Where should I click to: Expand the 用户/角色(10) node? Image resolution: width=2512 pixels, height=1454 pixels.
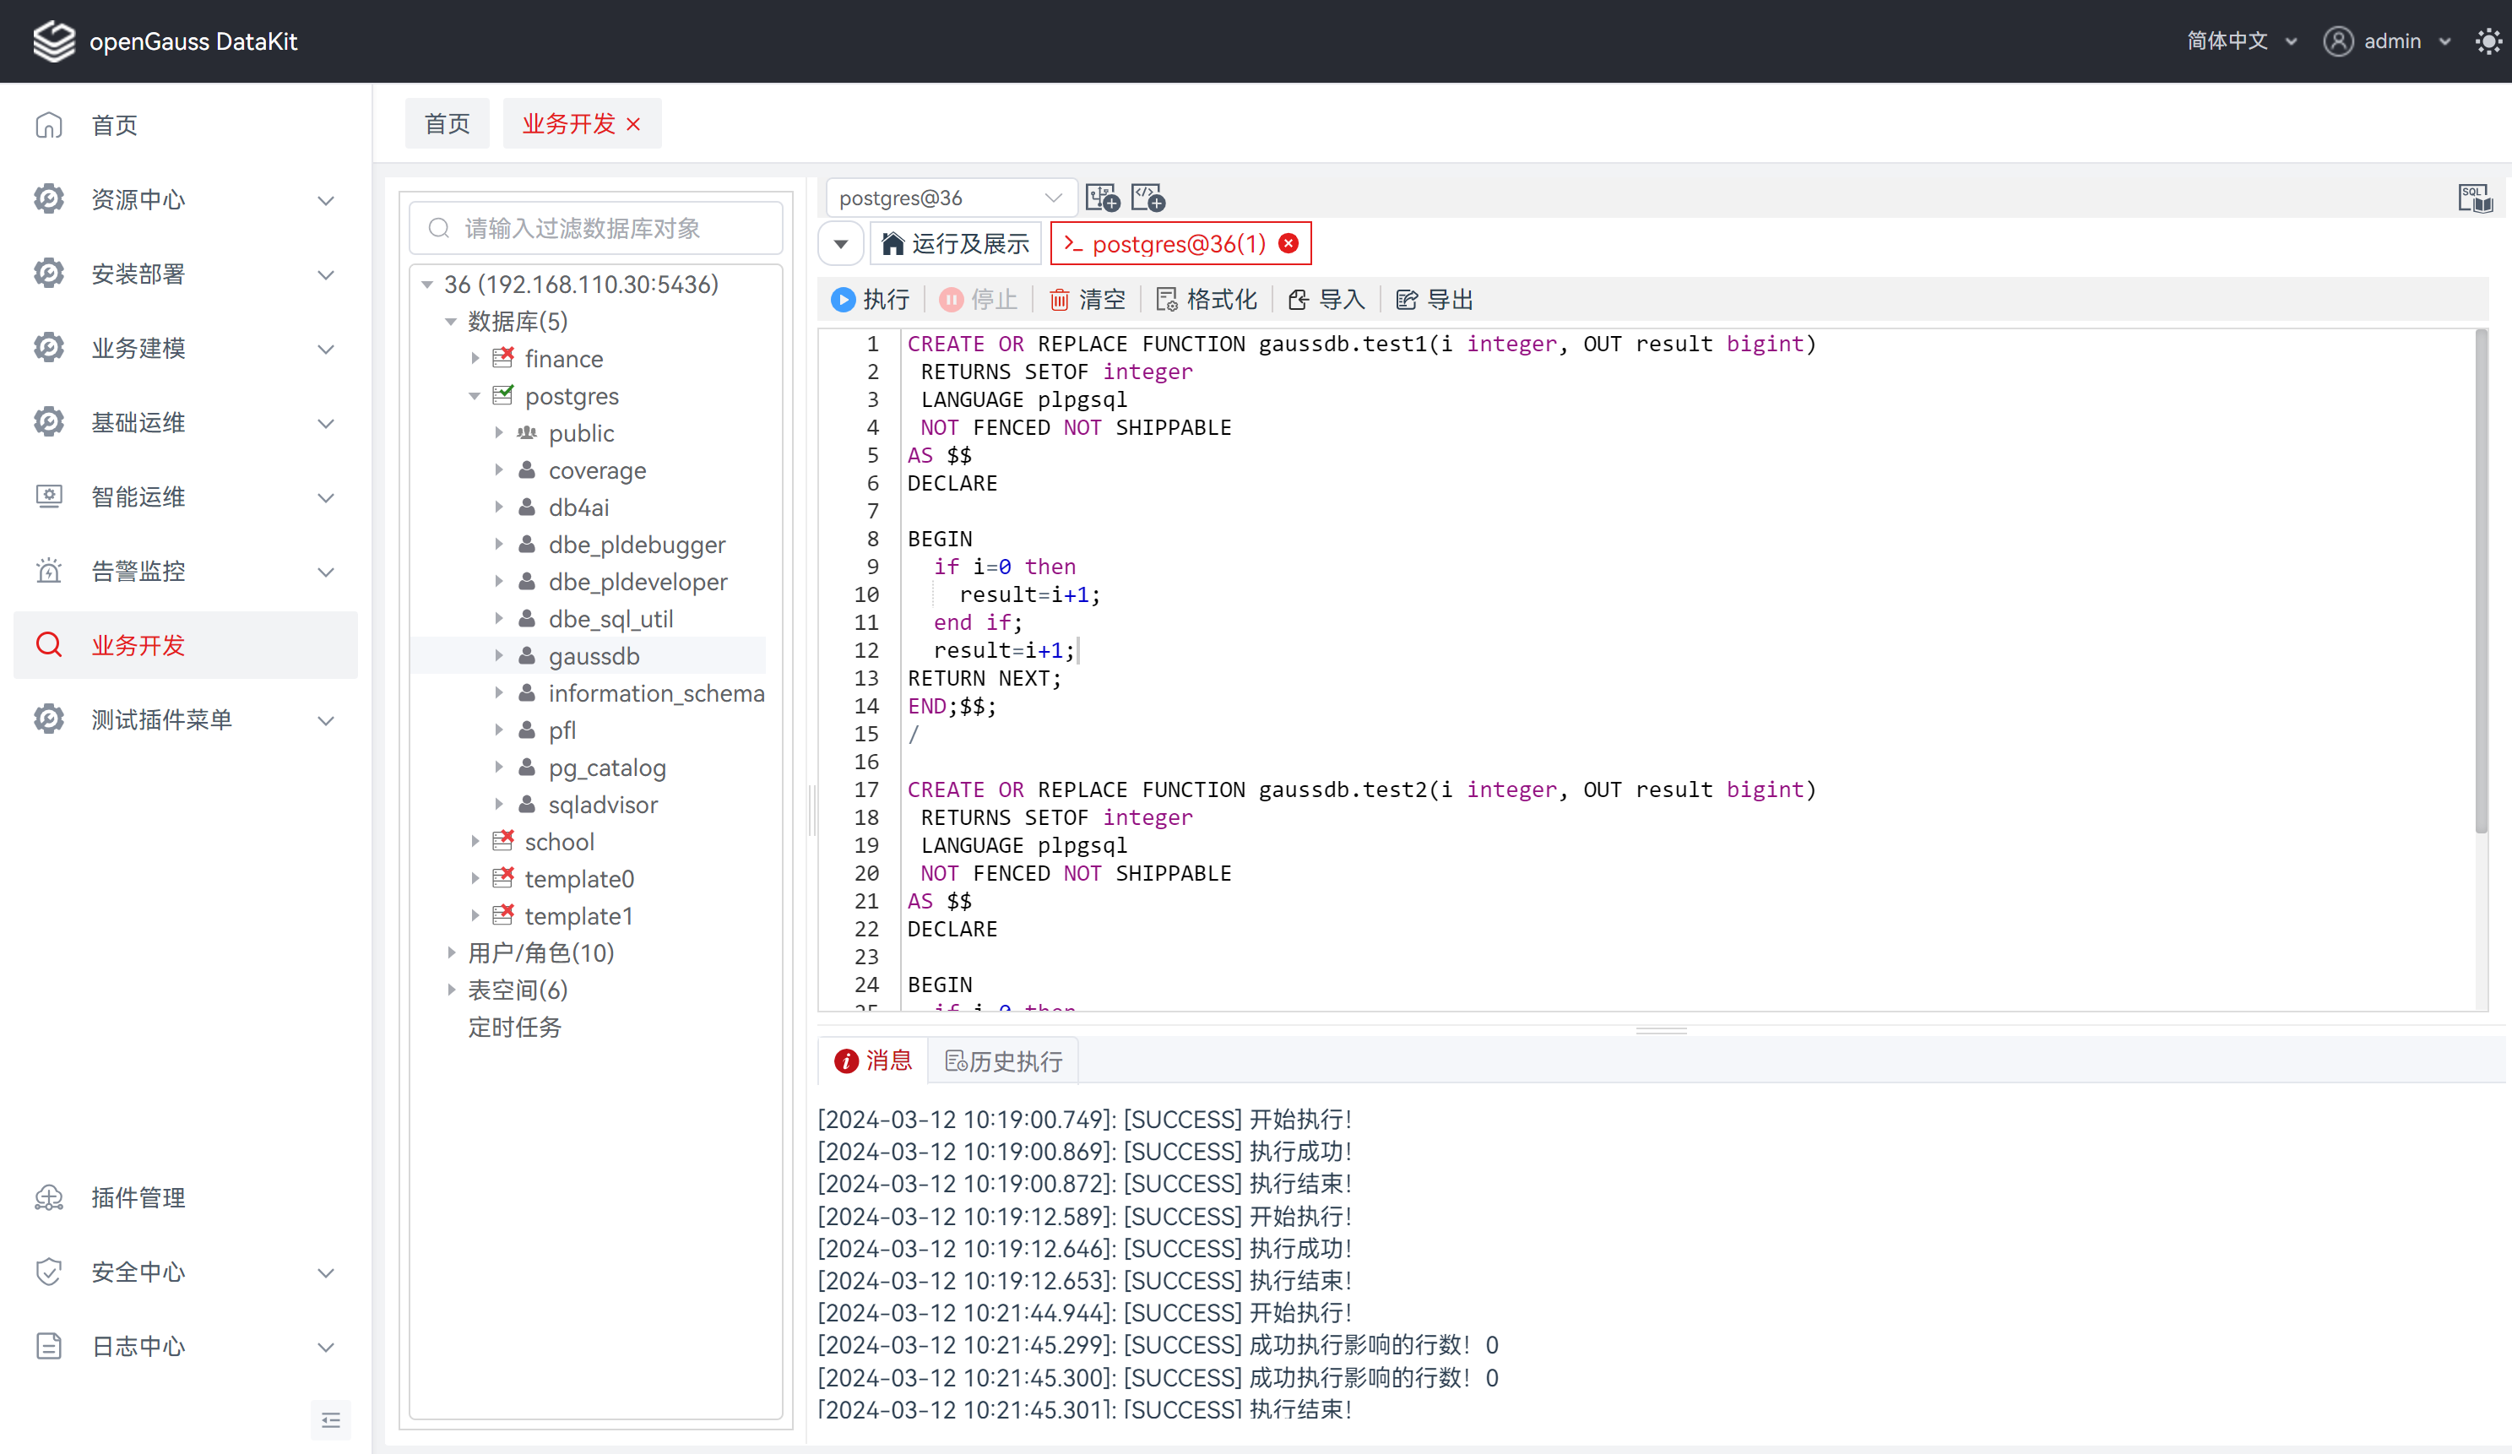click(x=451, y=952)
